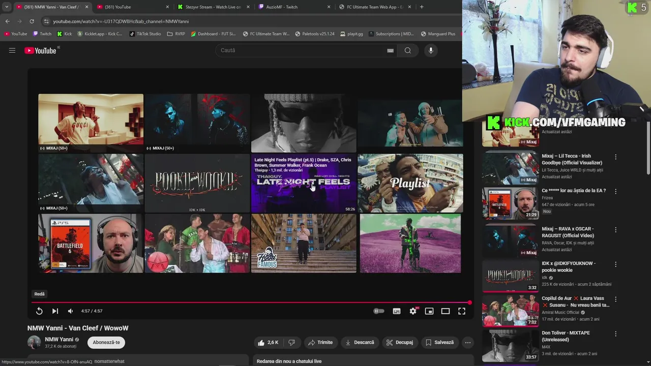Open options for IDK pookie wookie video
Image resolution: width=651 pixels, height=366 pixels.
point(615,264)
